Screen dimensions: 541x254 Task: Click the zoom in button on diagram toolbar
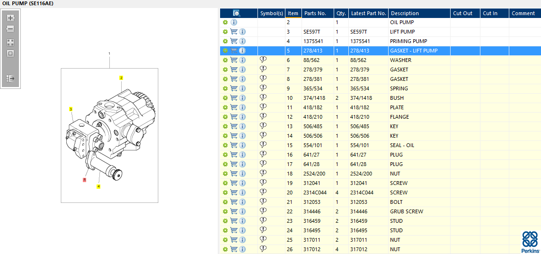coord(10,18)
